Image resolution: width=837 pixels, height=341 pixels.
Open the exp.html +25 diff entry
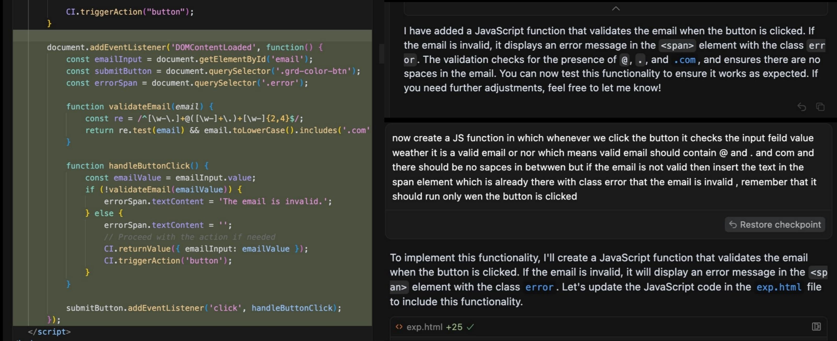[x=608, y=327]
